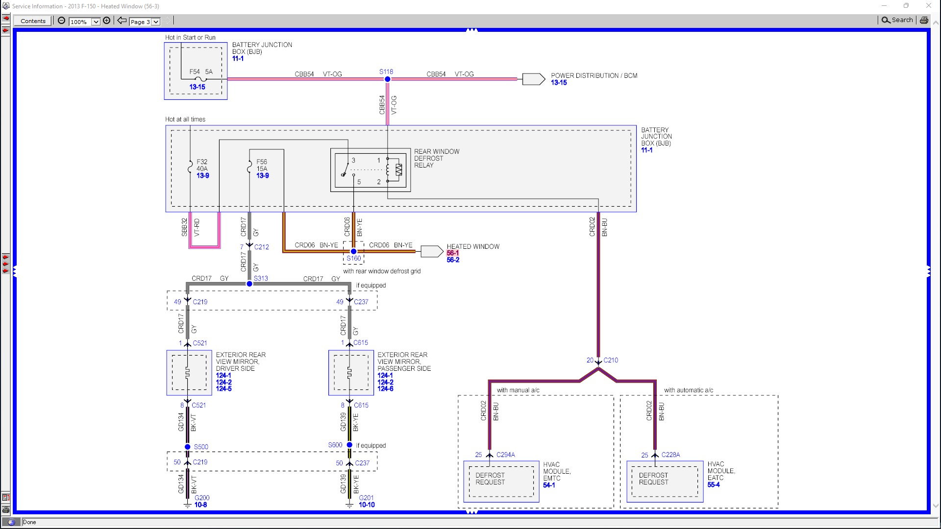Click the passenger side mirror heater component box
Image resolution: width=941 pixels, height=529 pixels.
click(351, 373)
